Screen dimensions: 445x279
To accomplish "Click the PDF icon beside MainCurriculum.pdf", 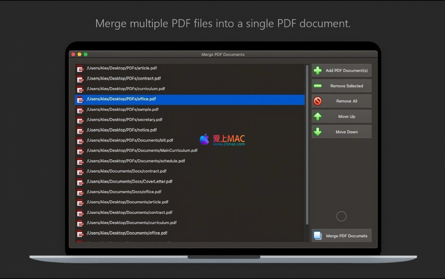I will coord(80,151).
